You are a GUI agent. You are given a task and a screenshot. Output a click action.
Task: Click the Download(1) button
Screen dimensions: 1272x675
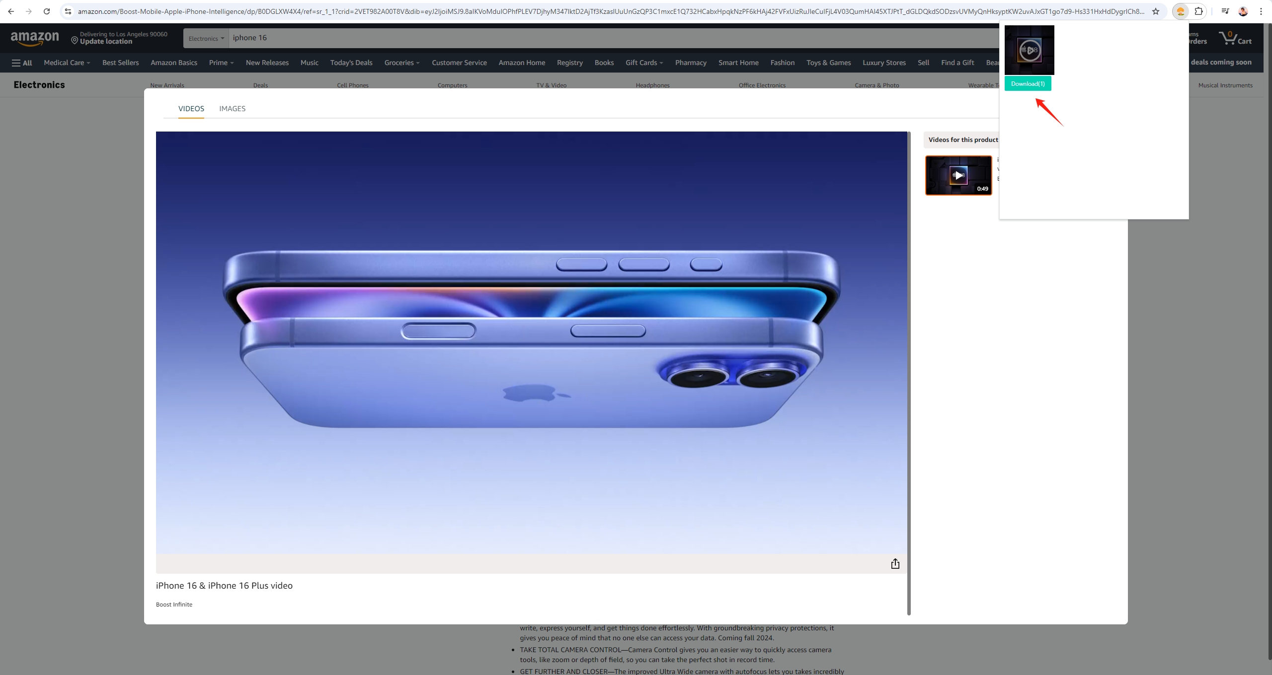point(1028,83)
